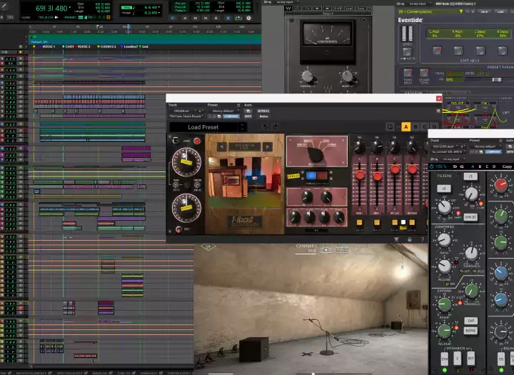514x375 pixels.
Task: Select the pencil tool in Pro Tools
Action: (x=4, y=6)
